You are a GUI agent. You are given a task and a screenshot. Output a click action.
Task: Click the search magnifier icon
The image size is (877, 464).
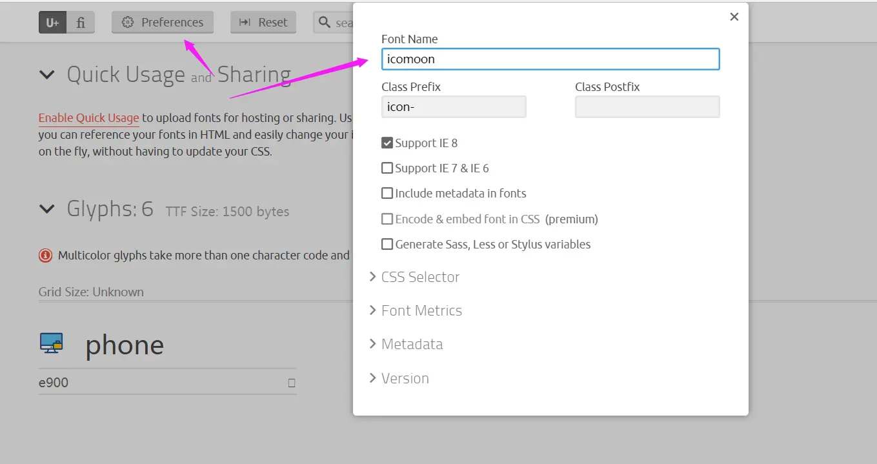pos(325,23)
